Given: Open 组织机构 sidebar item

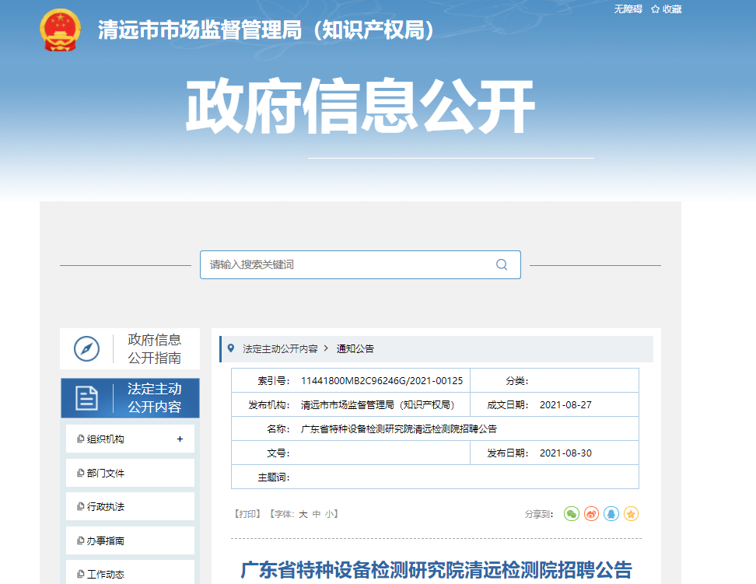Looking at the screenshot, I should tap(130, 439).
